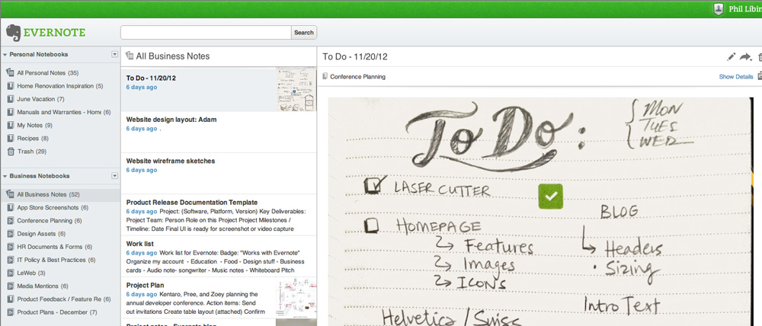762x326 pixels.
Task: Open the To Do - 11/20/12 note thumbnail
Action: click(296, 89)
